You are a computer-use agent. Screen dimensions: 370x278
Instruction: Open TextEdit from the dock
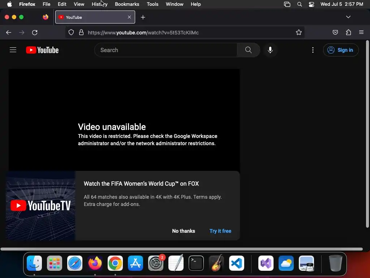[x=176, y=263]
